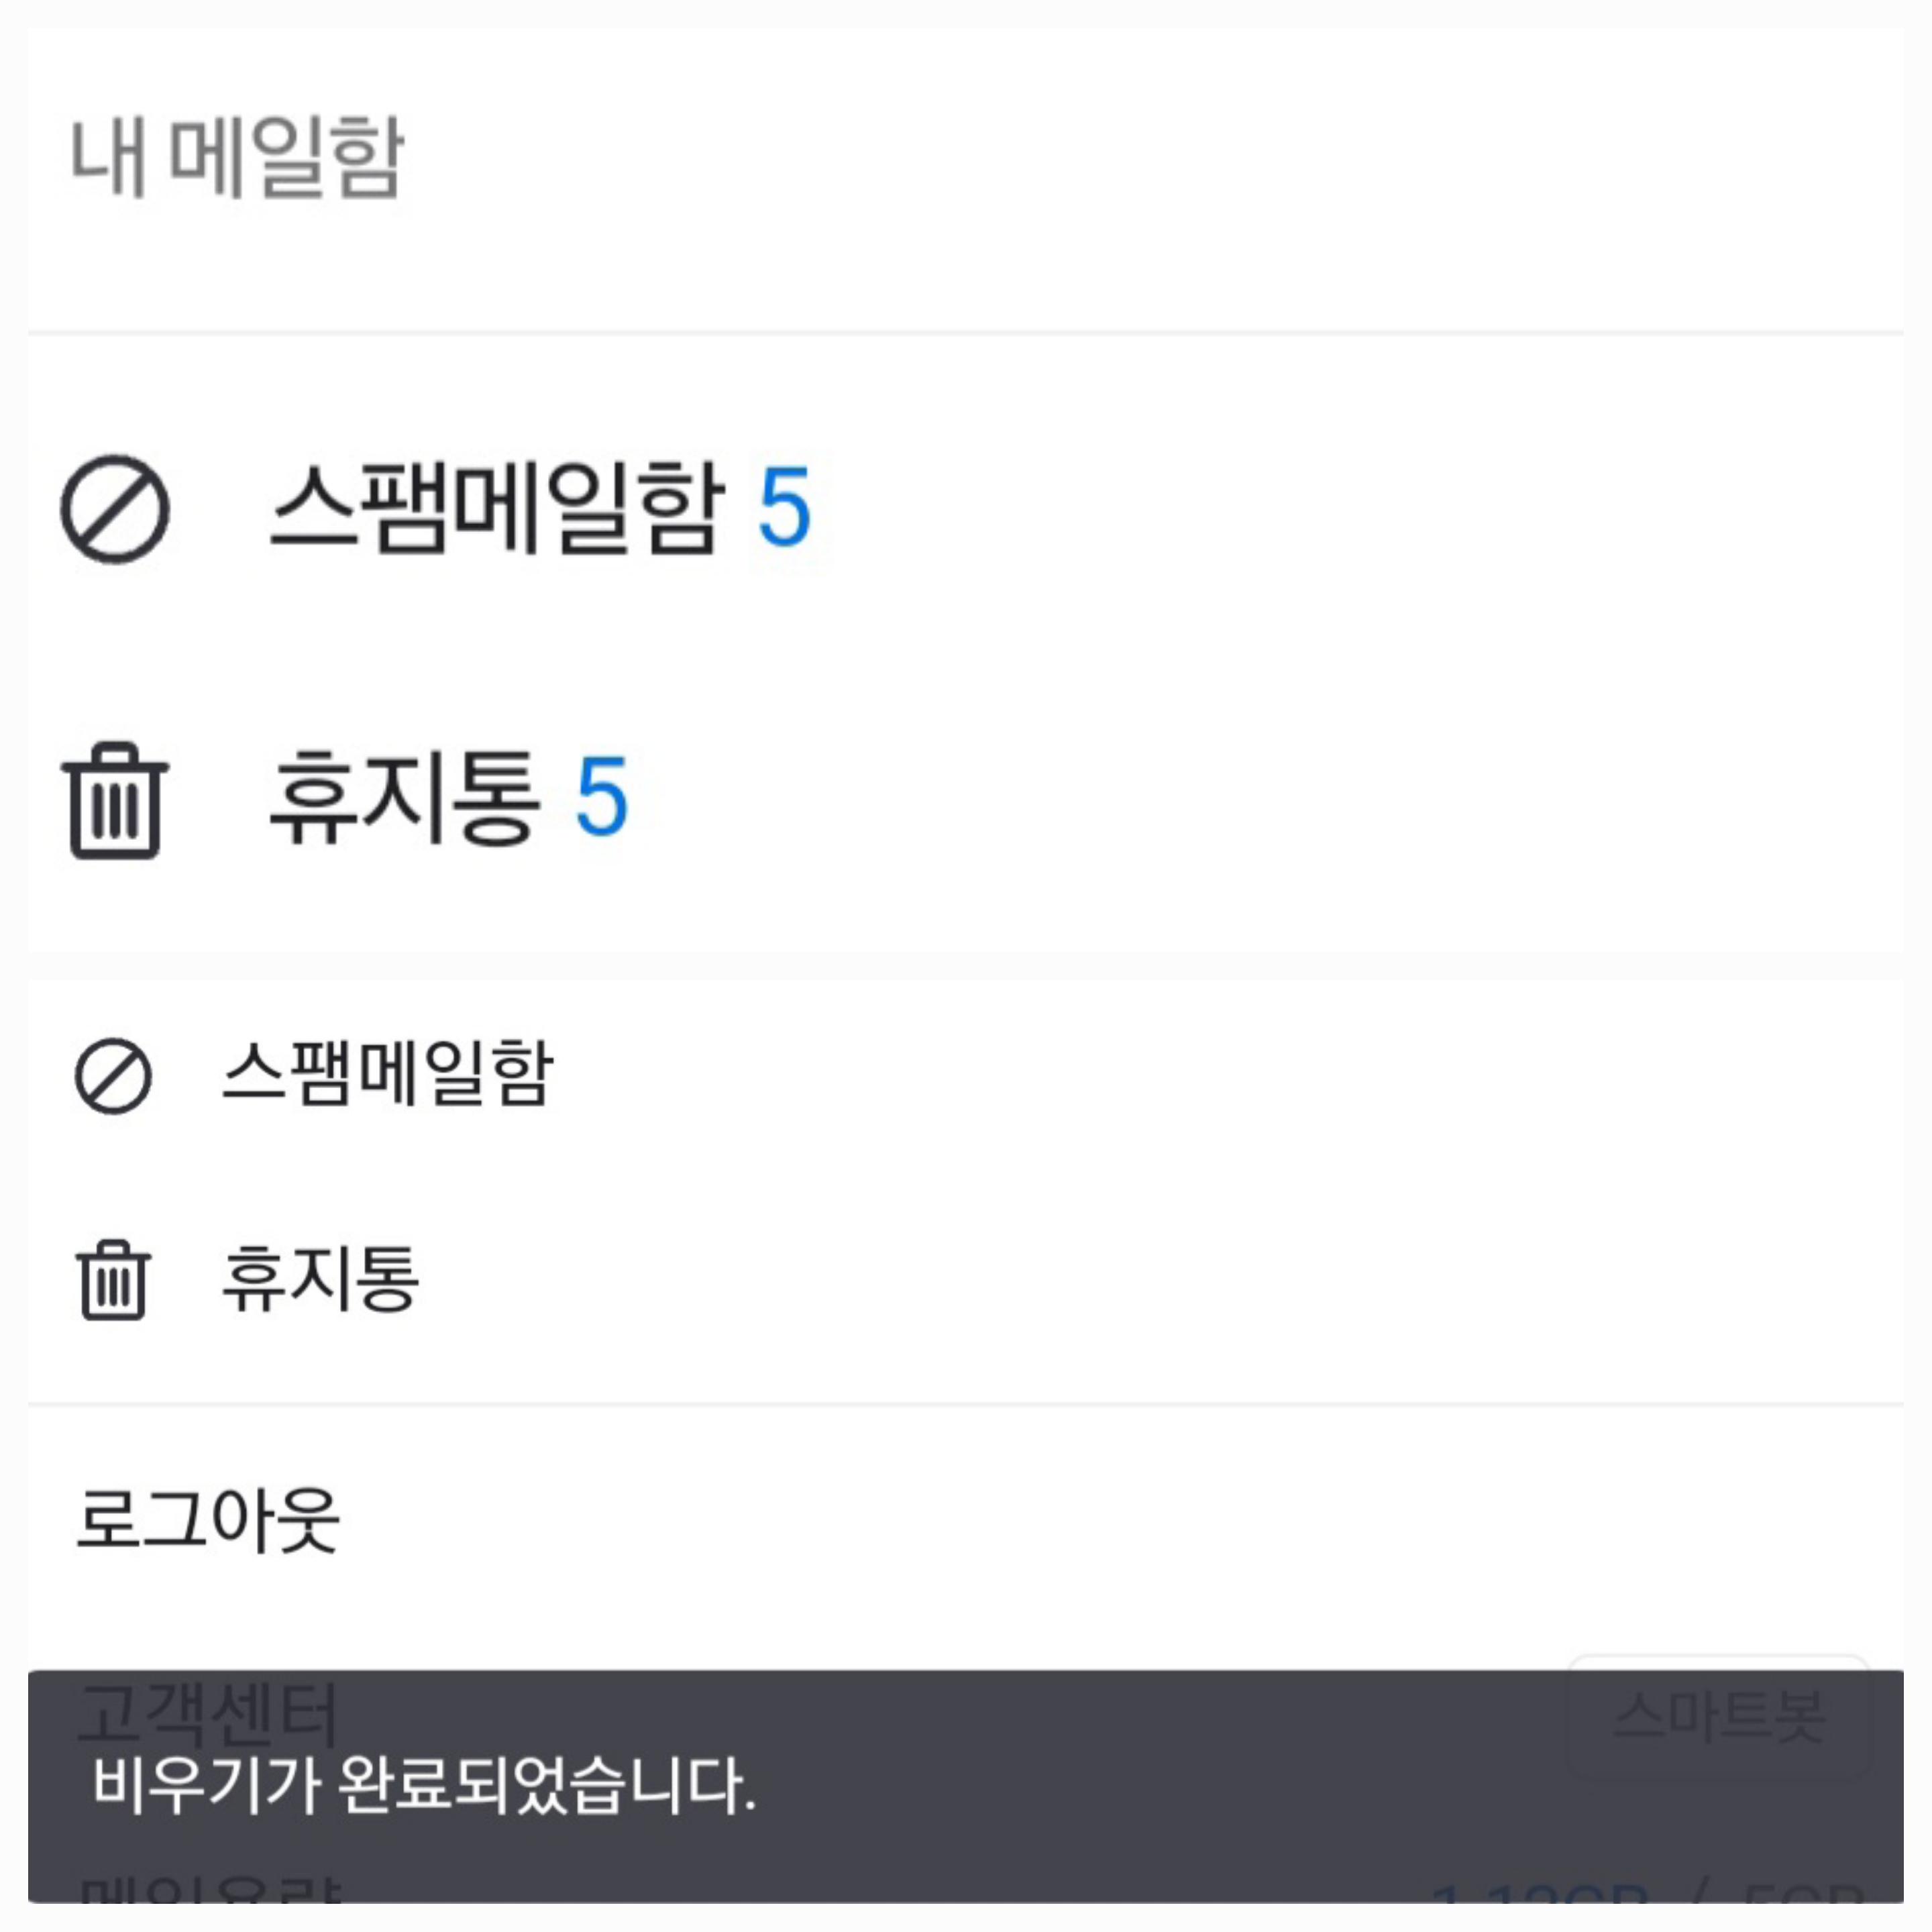Select the smaller 스팸메일함 entry text

tap(387, 1074)
